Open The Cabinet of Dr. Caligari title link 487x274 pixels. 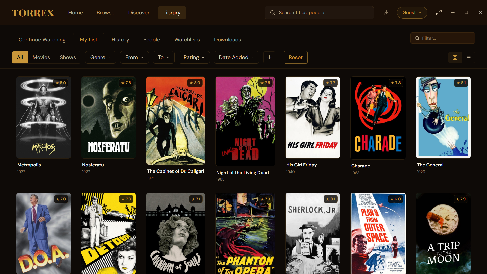[176, 171]
